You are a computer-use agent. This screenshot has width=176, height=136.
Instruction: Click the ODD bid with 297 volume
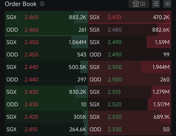(x=46, y=79)
